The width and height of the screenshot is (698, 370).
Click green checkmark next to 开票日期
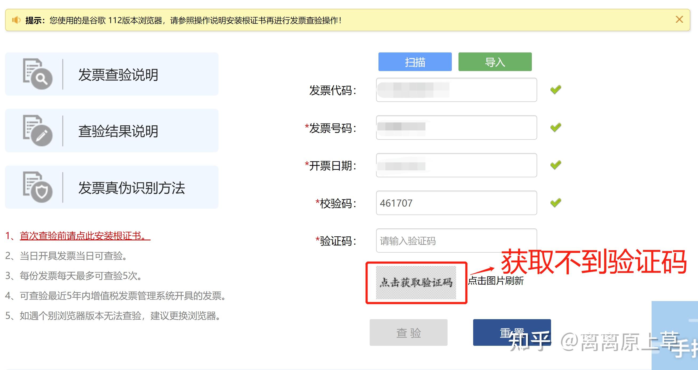pyautogui.click(x=556, y=165)
